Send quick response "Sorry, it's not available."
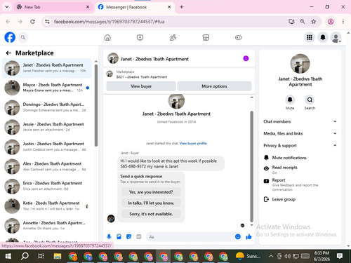Image resolution: width=351 pixels, height=263 pixels. 151,214
